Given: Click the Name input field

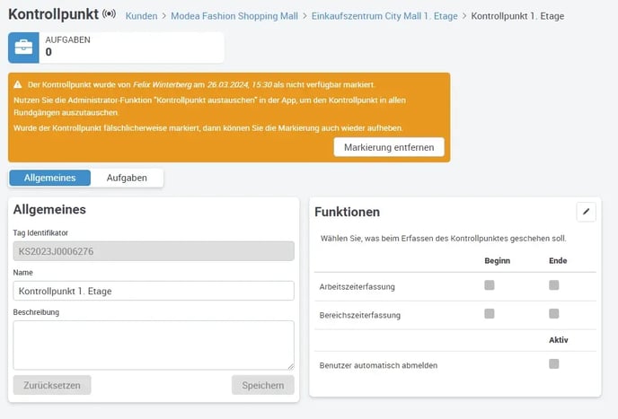Looking at the screenshot, I should pyautogui.click(x=154, y=291).
